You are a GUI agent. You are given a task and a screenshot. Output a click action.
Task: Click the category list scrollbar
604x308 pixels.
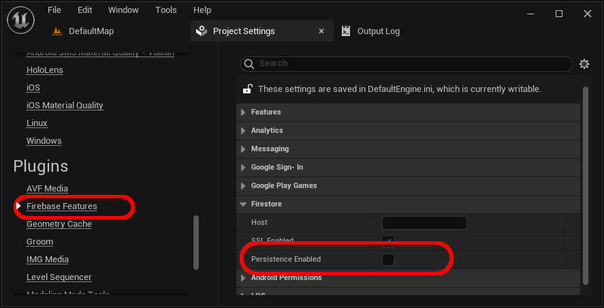point(196,243)
